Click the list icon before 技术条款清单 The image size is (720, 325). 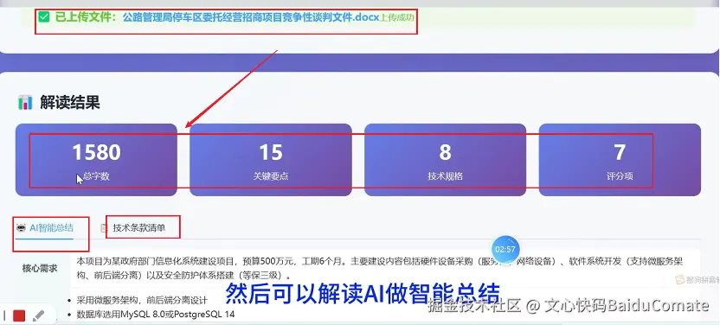click(104, 227)
